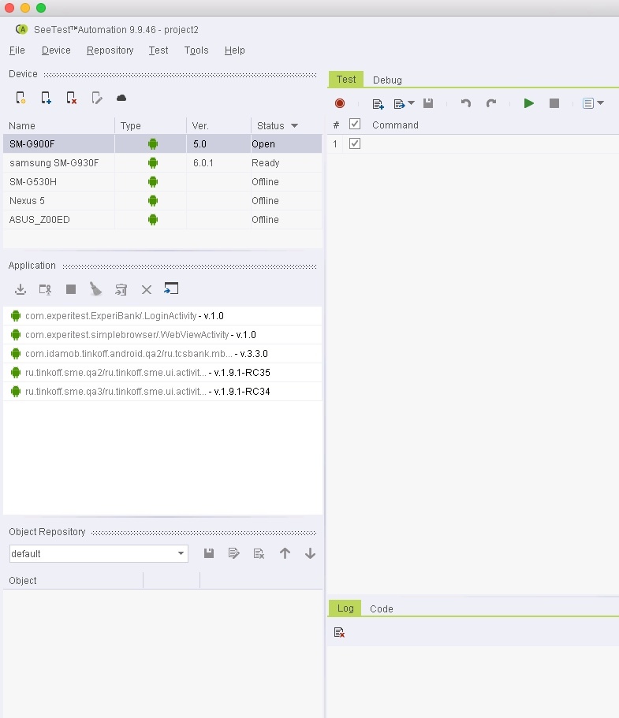Screen dimensions: 619x718
Task: Click the import application monitor icon
Action: (171, 288)
